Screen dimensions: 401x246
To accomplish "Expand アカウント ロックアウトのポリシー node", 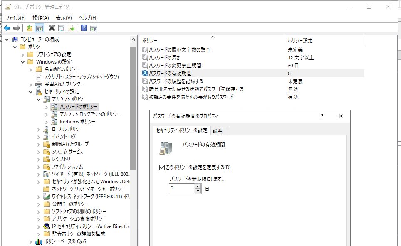I will 46,114.
